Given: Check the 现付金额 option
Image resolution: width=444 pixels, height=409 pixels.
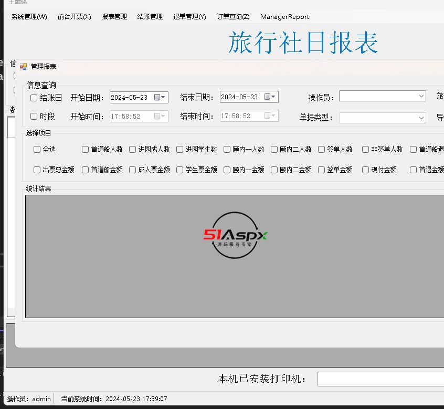Looking at the screenshot, I should (x=366, y=170).
